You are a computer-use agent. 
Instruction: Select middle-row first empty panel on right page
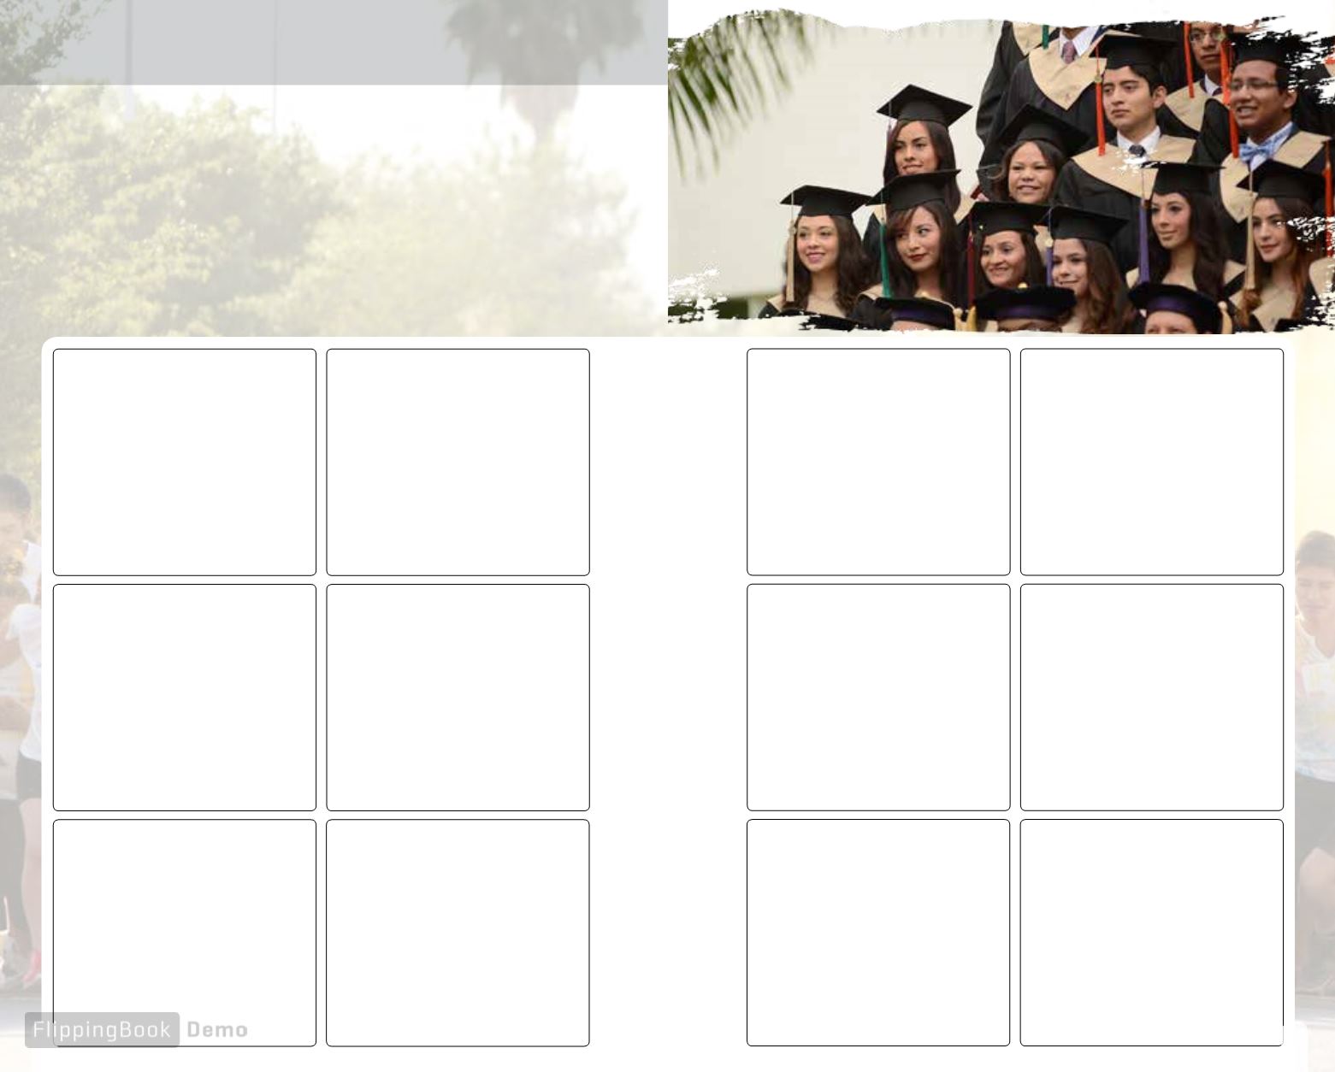point(878,698)
